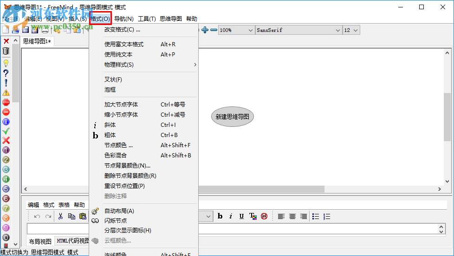Open text color picker in note editor
The height and width of the screenshot is (256, 454).
(253, 216)
